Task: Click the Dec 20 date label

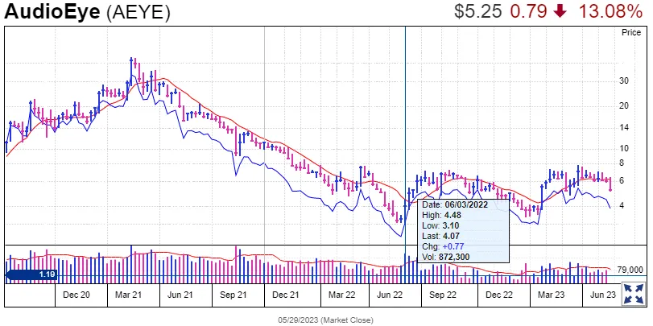Action: click(x=76, y=295)
